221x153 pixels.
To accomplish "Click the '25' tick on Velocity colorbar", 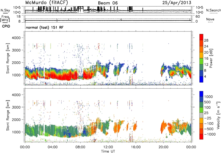I will (x=206, y=113).
